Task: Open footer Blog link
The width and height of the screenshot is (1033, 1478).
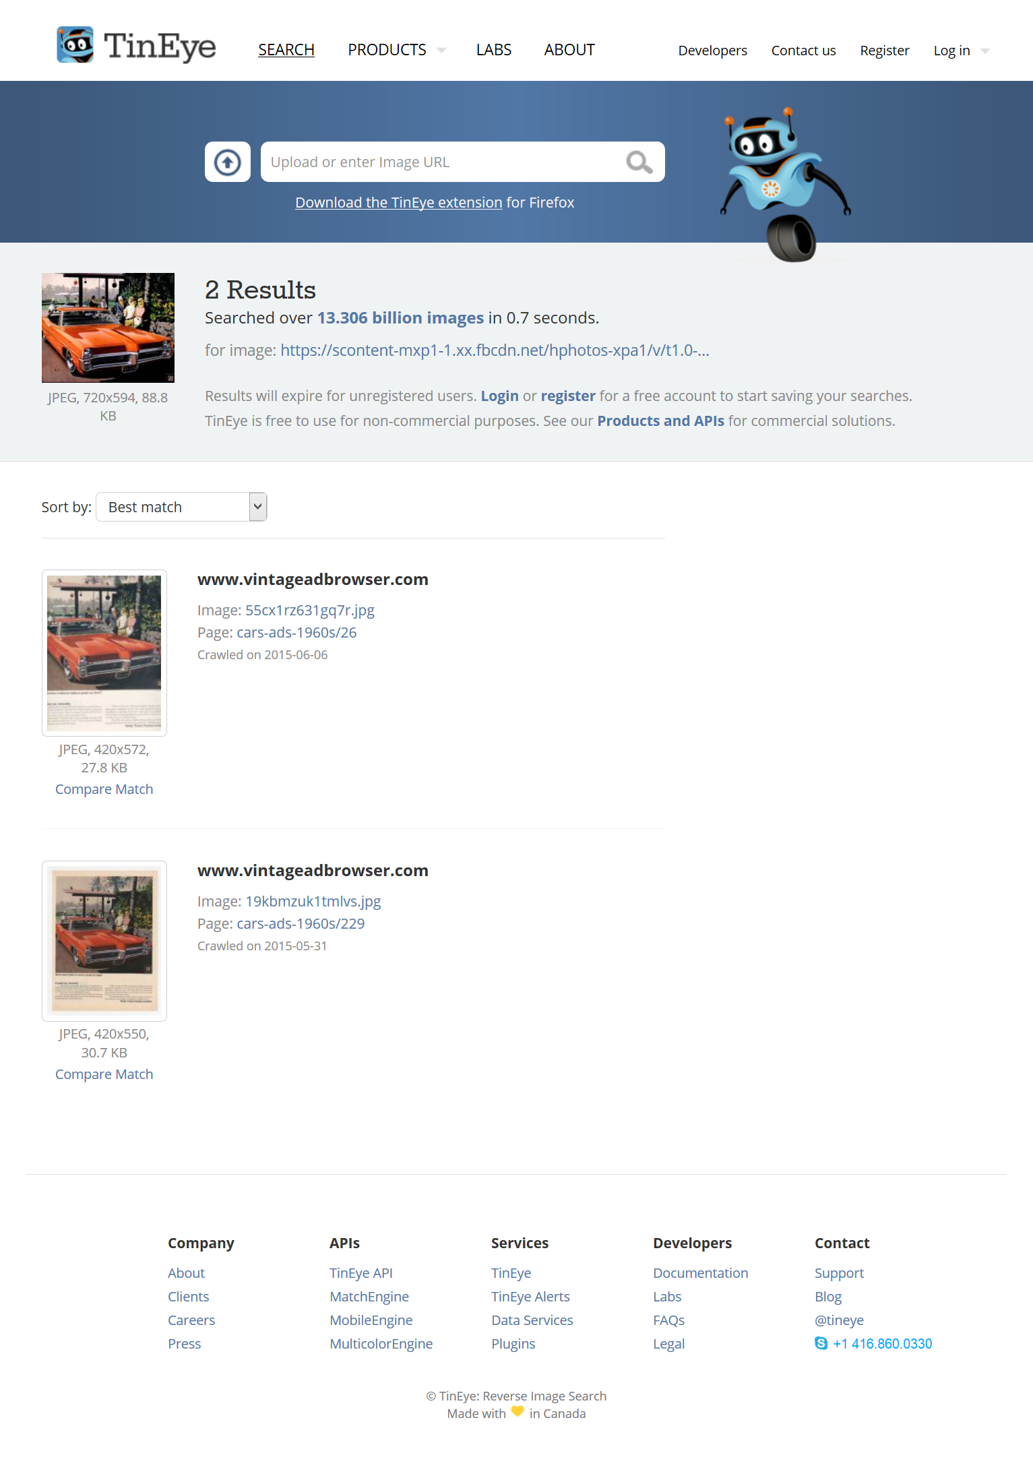Action: (828, 1297)
